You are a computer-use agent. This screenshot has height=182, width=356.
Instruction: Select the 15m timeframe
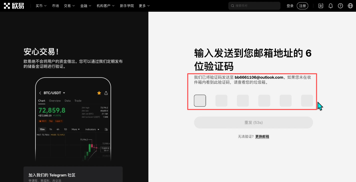point(42,129)
